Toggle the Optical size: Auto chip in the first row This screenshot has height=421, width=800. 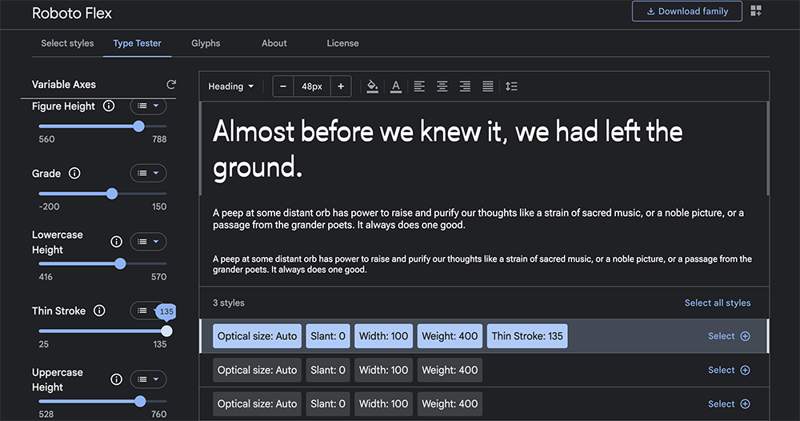(x=257, y=336)
